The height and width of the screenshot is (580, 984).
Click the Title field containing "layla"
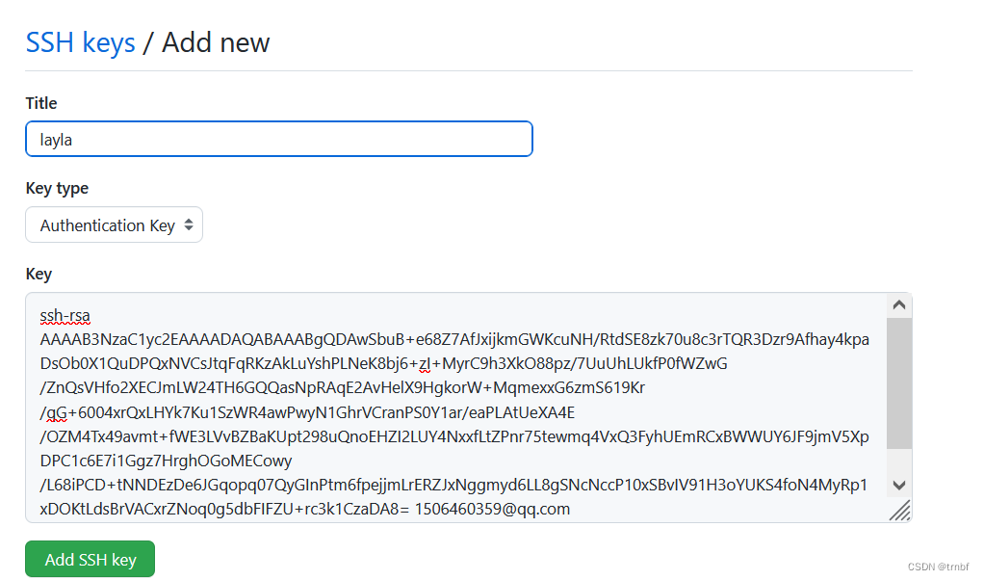[278, 139]
